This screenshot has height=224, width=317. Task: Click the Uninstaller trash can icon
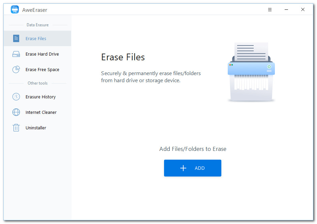(16, 128)
